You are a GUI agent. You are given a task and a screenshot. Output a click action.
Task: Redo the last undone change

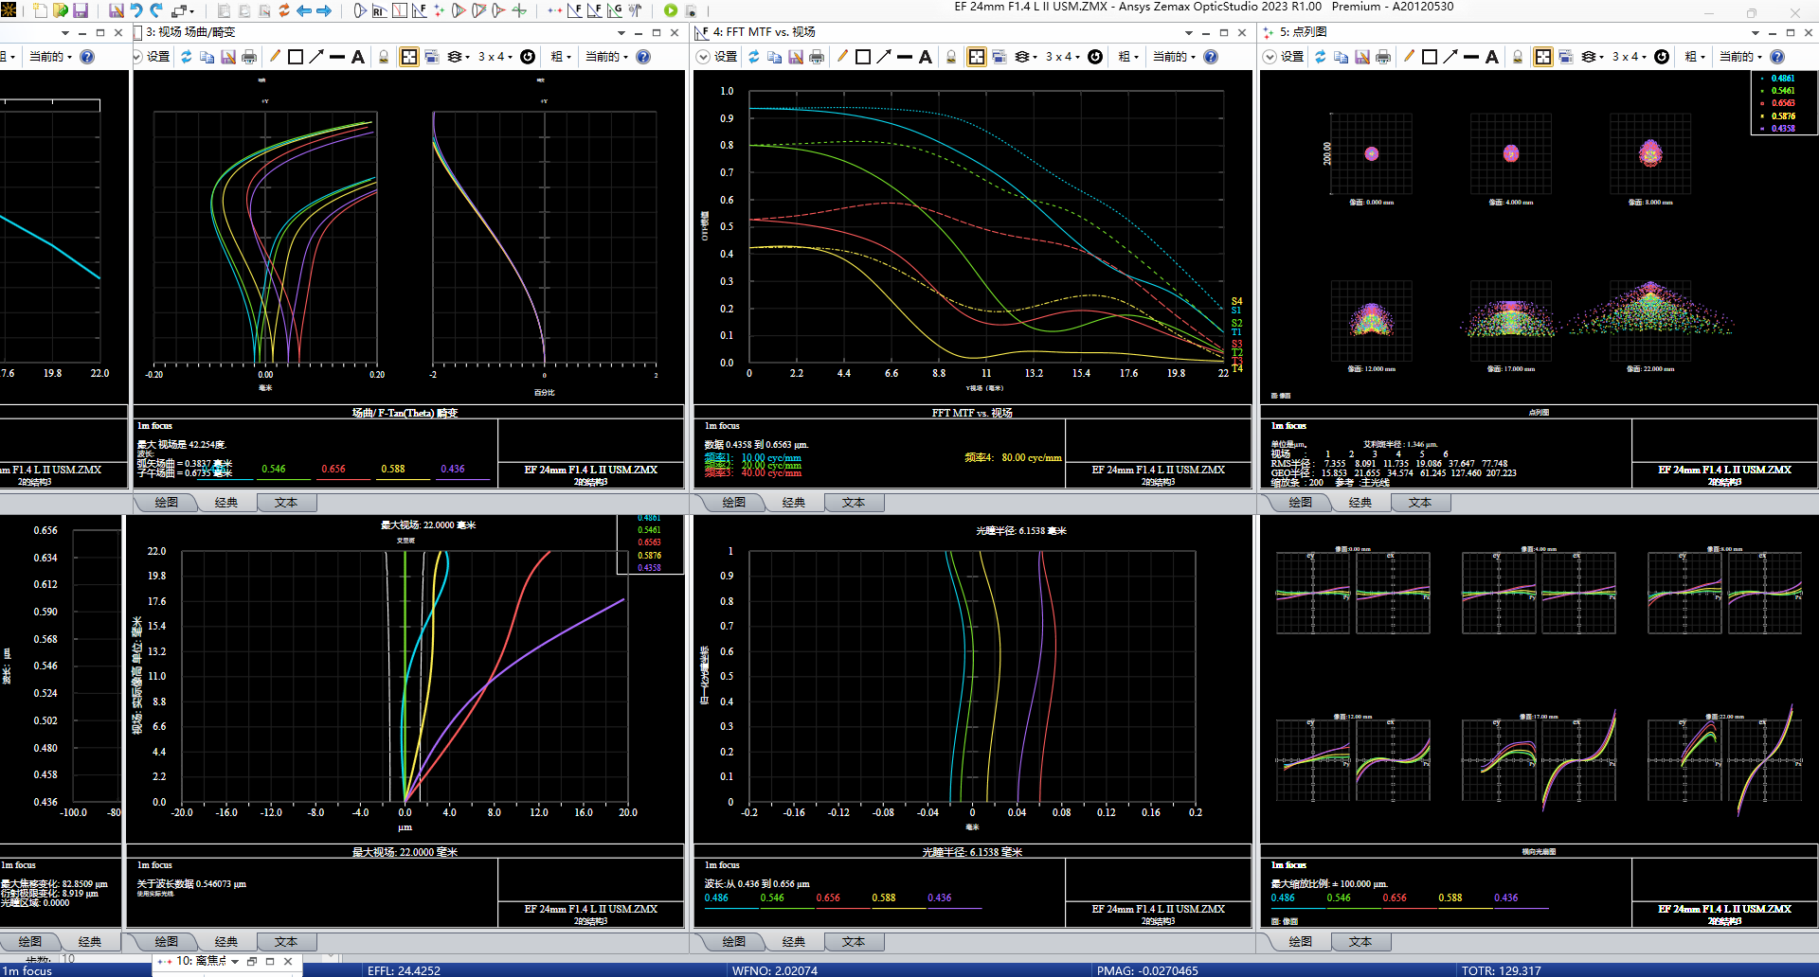pyautogui.click(x=157, y=10)
